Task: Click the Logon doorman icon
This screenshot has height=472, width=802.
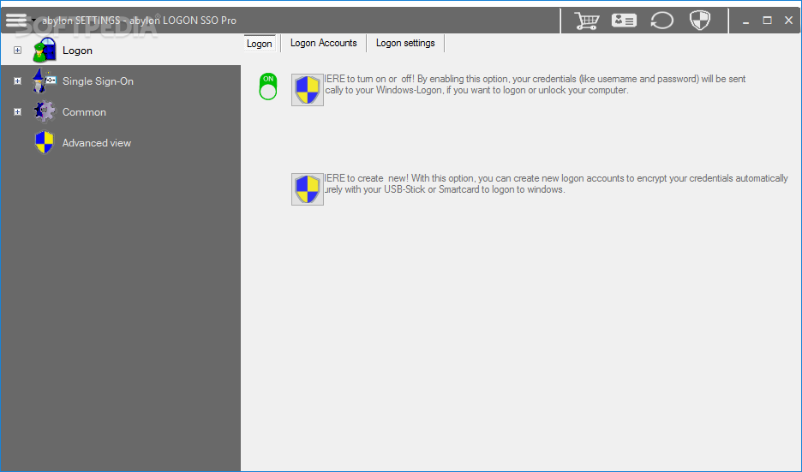Action: coord(45,51)
